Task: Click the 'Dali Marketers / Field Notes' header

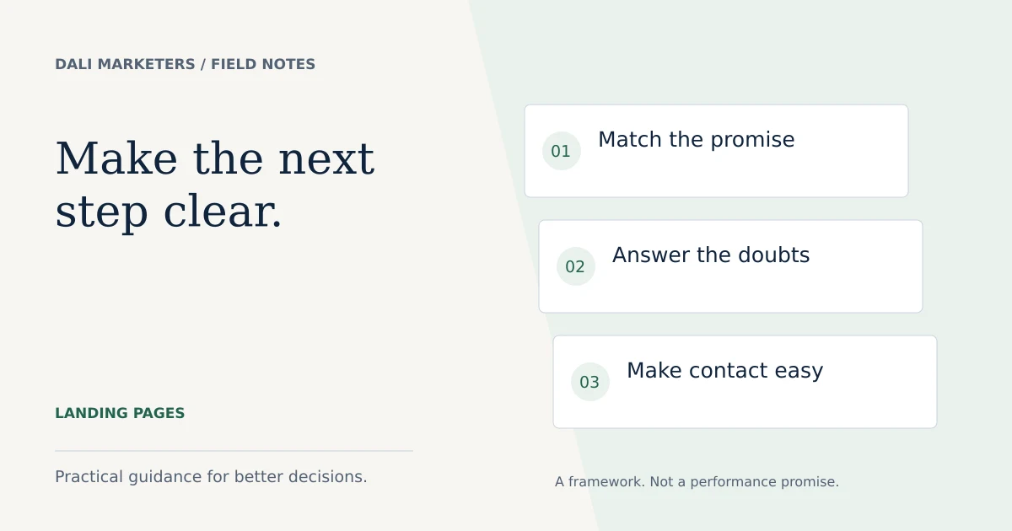Action: [x=185, y=64]
